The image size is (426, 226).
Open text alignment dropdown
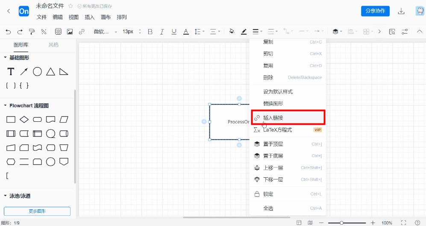click(x=215, y=32)
